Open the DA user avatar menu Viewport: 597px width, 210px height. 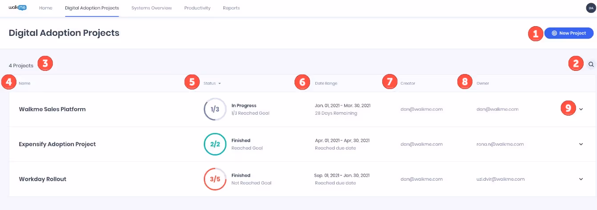[591, 8]
